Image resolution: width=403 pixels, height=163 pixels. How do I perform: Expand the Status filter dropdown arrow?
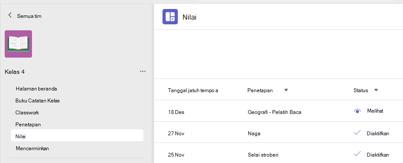pyautogui.click(x=376, y=90)
